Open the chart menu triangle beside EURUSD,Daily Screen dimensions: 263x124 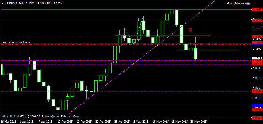point(3,3)
